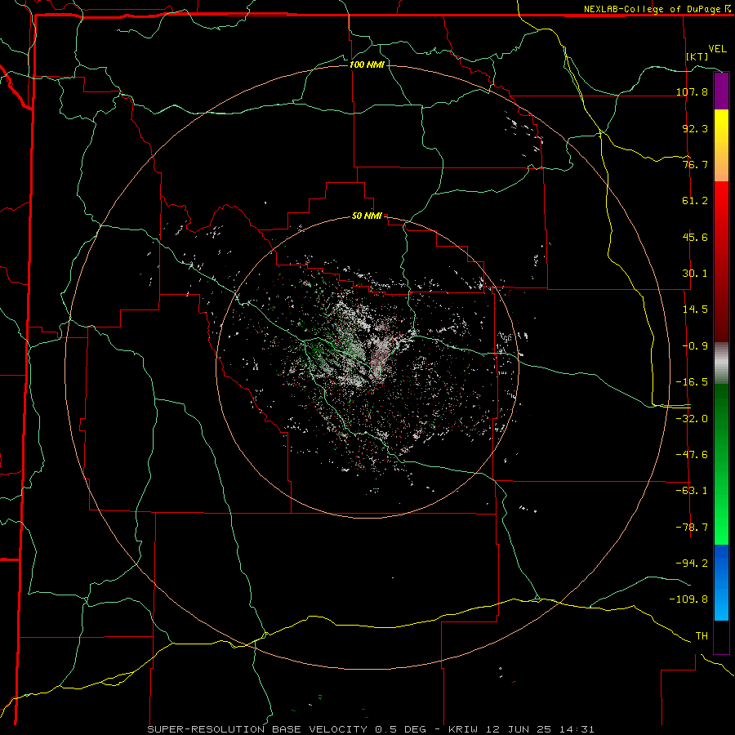Image resolution: width=735 pixels, height=735 pixels.
Task: Click the TH legend label
Action: coord(702,636)
